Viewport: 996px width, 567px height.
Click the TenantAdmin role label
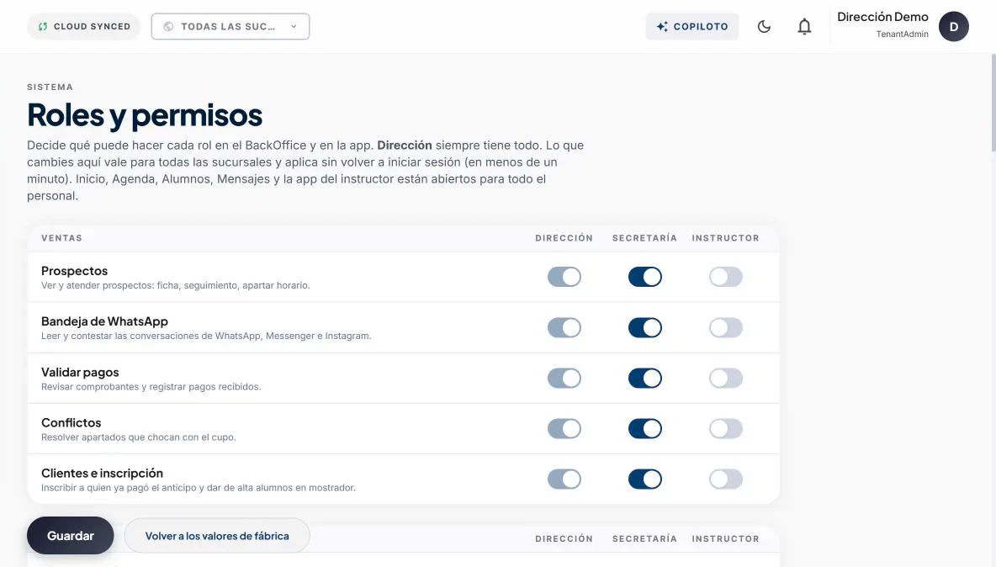(902, 34)
